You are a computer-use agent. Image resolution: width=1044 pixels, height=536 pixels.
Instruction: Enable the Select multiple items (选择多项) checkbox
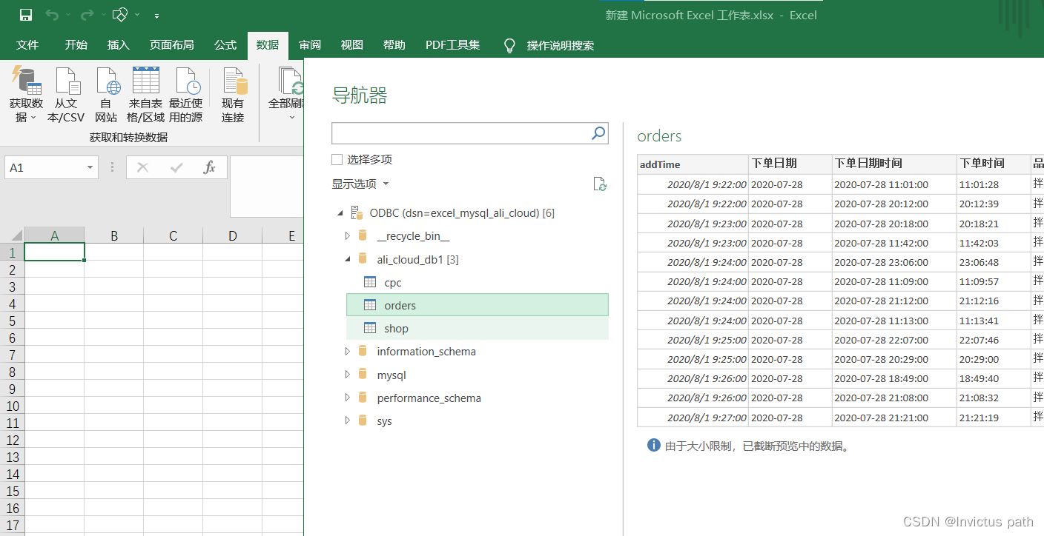[337, 159]
